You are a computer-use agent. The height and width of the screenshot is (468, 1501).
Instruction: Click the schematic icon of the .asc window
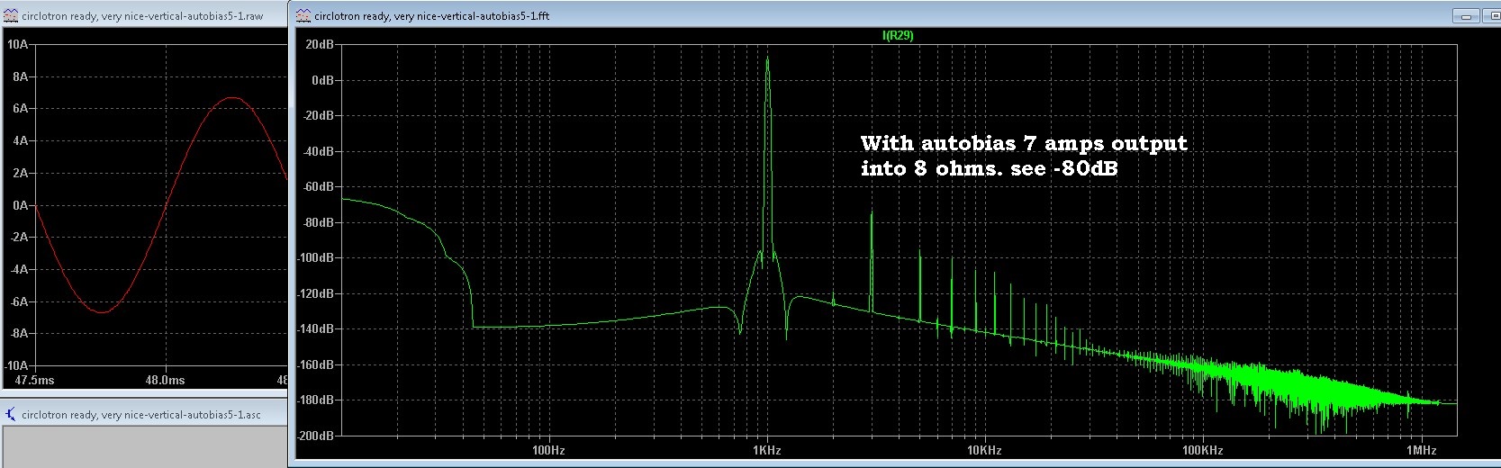(11, 415)
